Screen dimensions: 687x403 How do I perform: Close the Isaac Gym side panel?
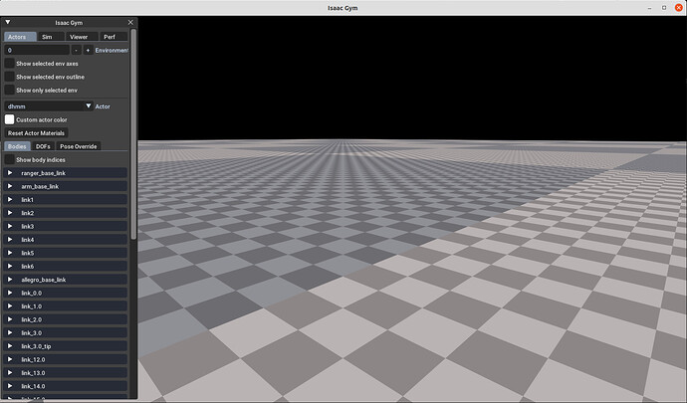(130, 22)
